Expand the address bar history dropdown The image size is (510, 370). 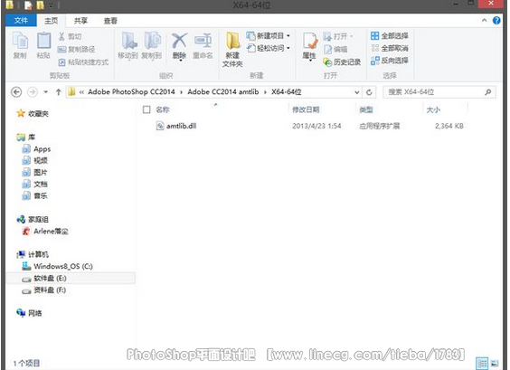pos(357,92)
